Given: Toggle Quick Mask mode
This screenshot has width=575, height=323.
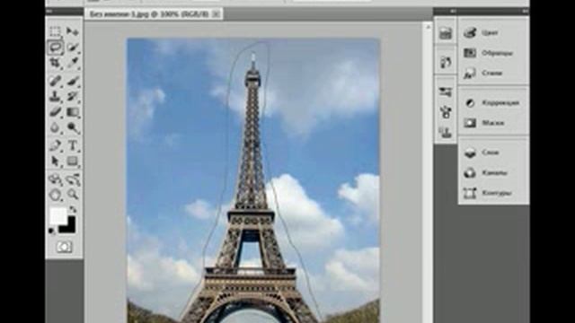Looking at the screenshot, I should tap(64, 247).
